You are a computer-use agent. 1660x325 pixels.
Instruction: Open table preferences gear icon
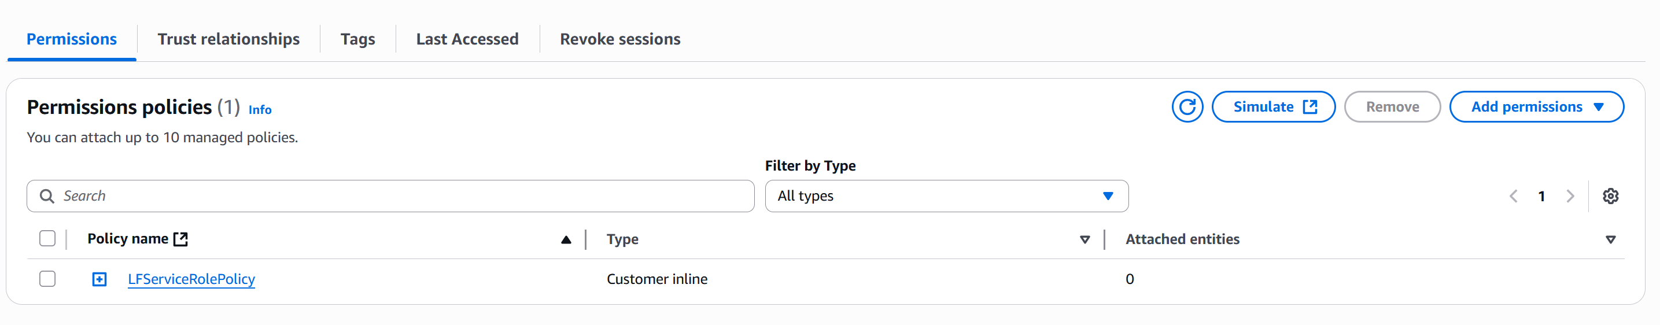click(1610, 196)
